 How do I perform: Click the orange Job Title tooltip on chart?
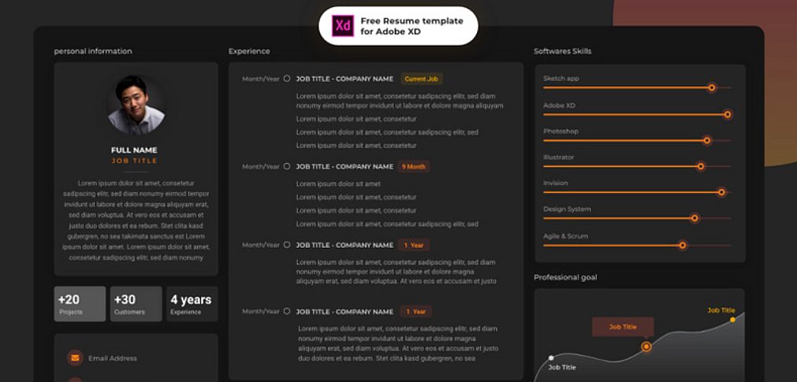point(623,327)
